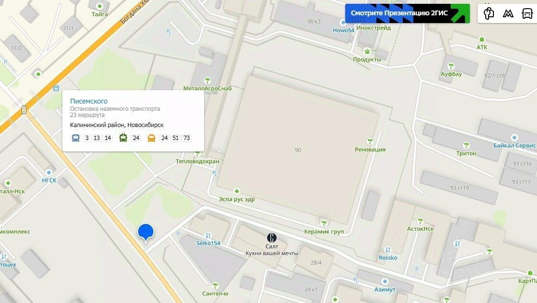This screenshot has width=537, height=303.
Task: Open the Писемского stop link
Action: [x=89, y=101]
